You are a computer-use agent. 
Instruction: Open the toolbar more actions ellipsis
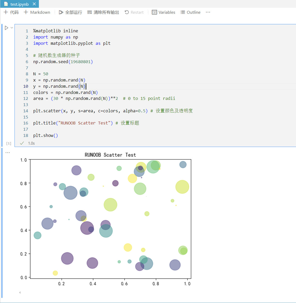(208, 12)
